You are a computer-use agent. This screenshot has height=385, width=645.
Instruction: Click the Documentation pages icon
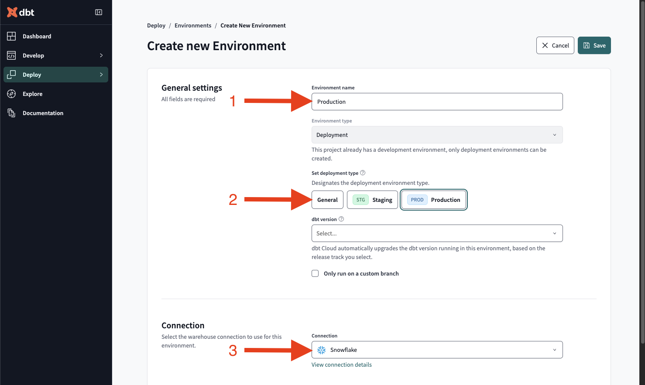click(x=12, y=113)
